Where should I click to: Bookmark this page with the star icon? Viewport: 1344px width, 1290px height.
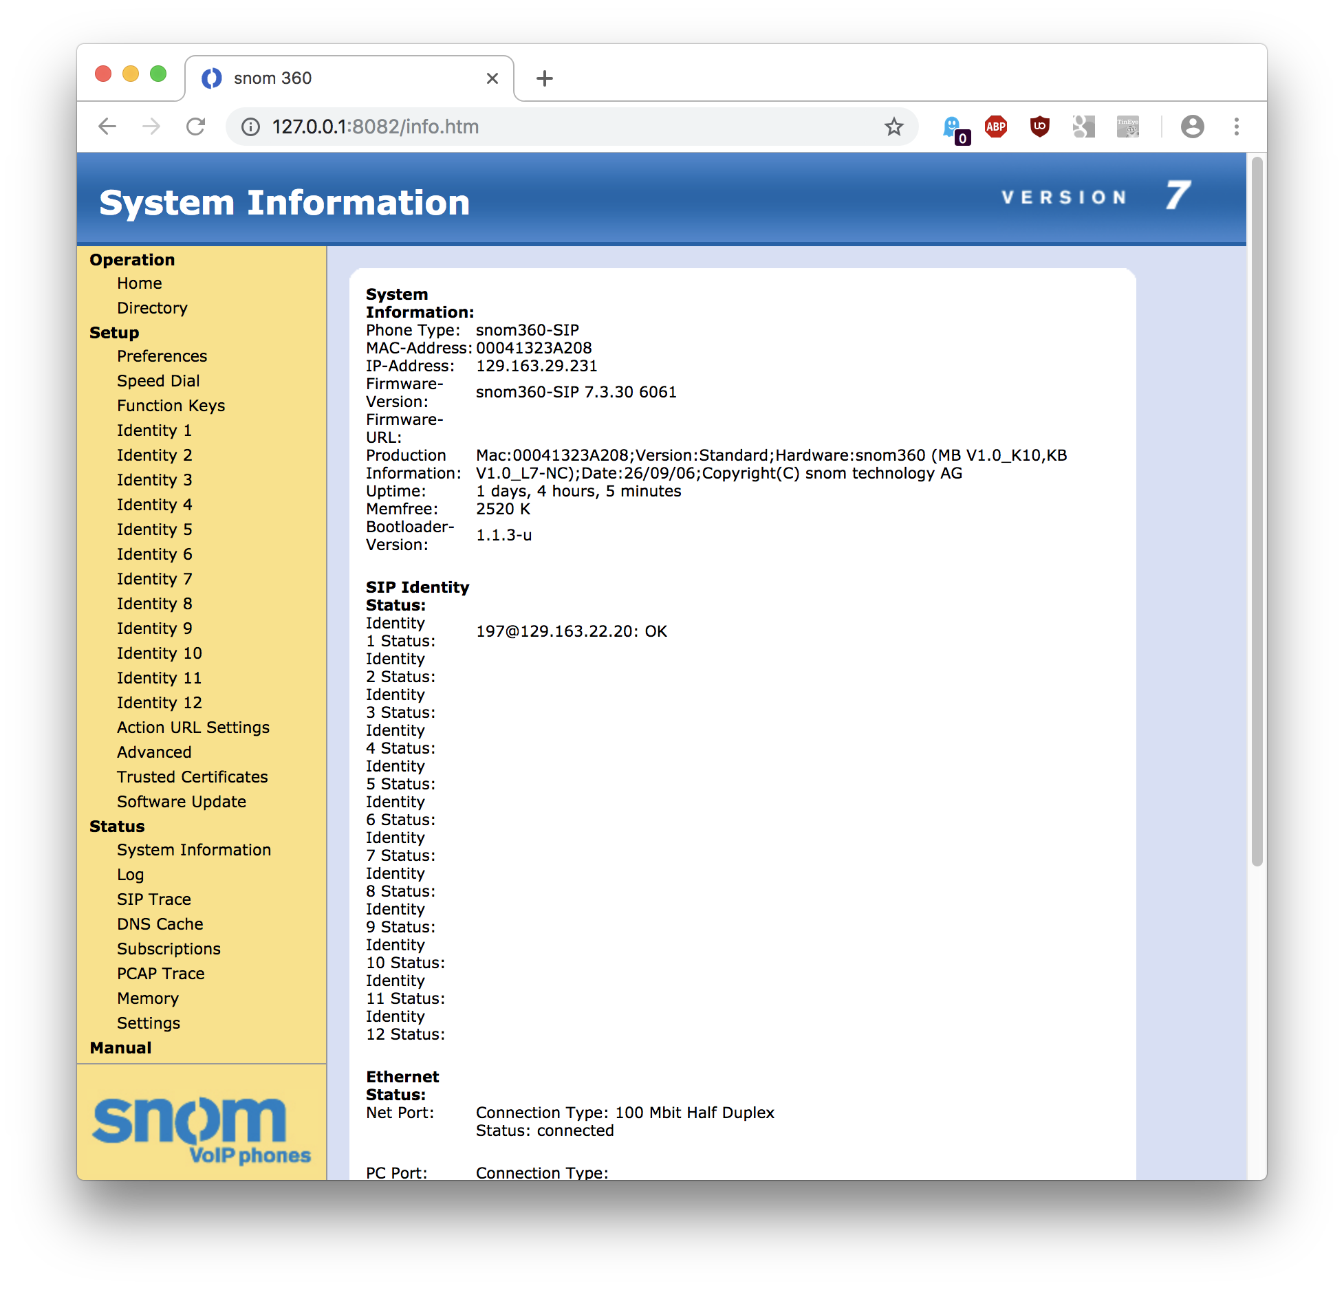tap(893, 127)
